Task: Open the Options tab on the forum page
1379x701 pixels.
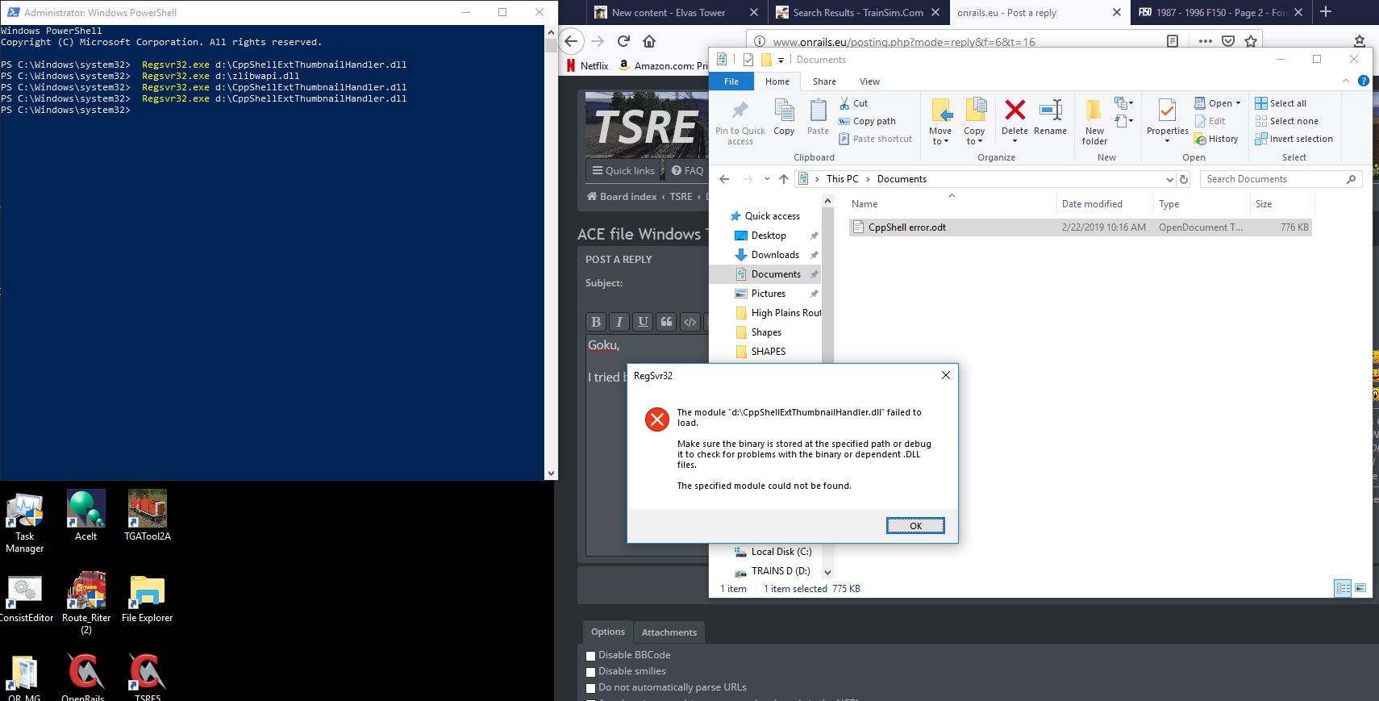Action: coord(608,632)
